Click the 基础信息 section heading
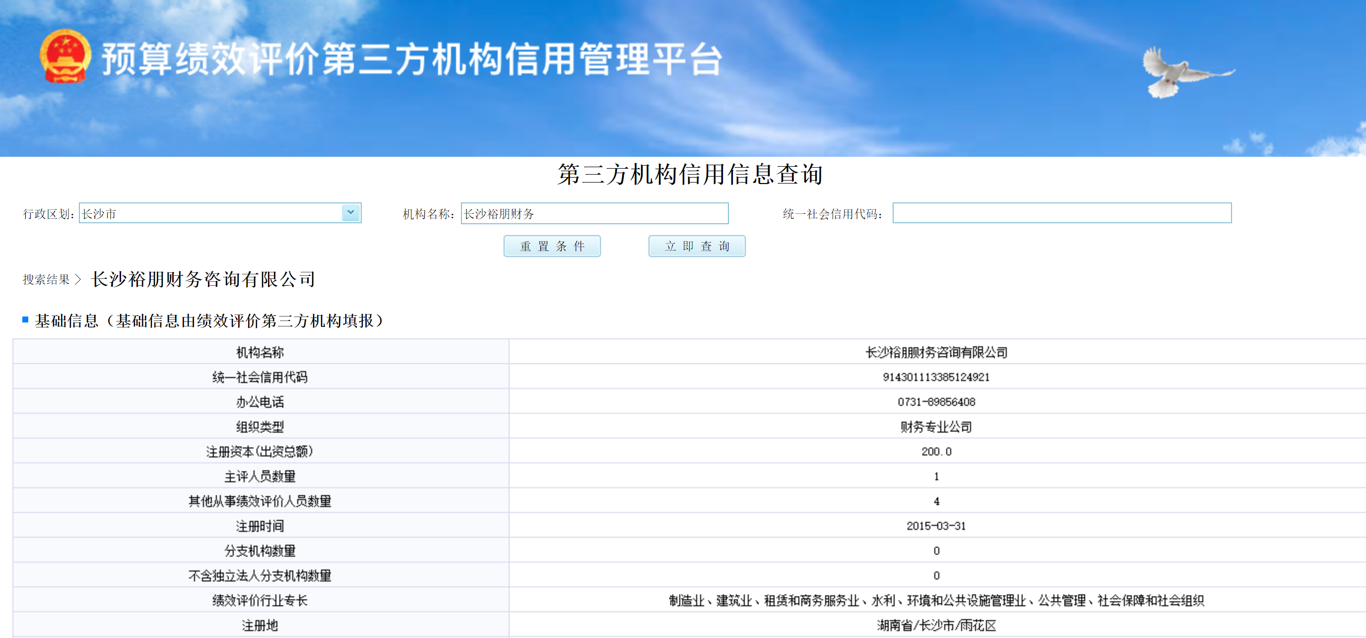 [x=208, y=320]
